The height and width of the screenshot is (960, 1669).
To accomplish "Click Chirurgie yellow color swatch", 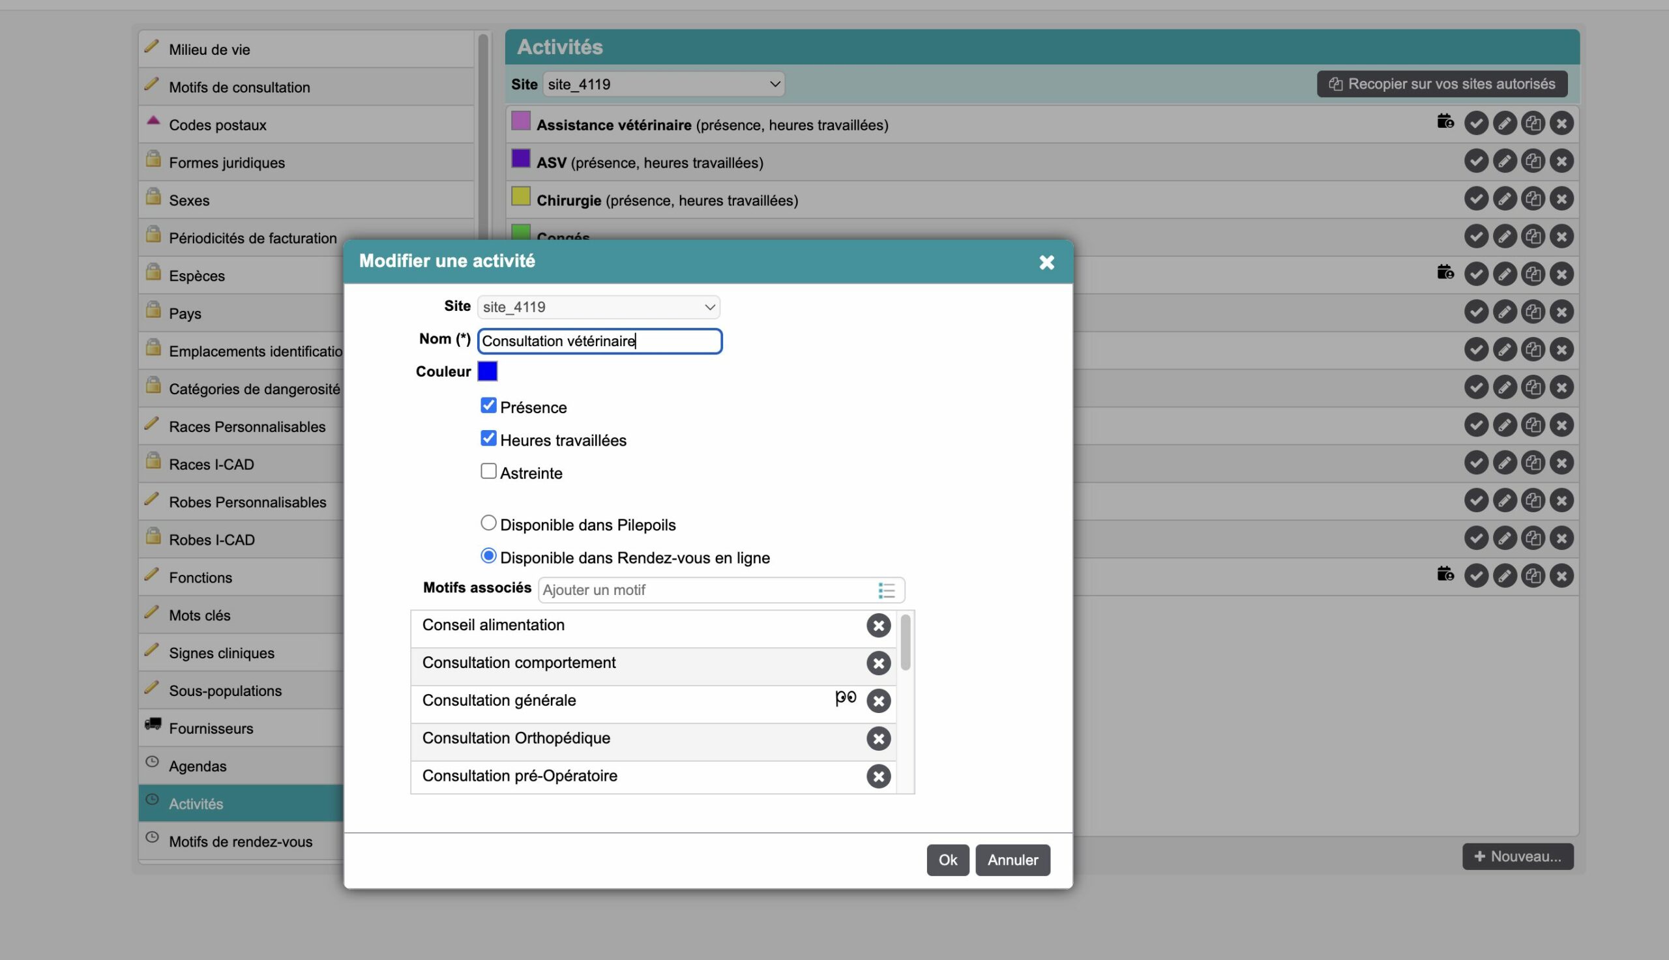I will click(x=520, y=196).
